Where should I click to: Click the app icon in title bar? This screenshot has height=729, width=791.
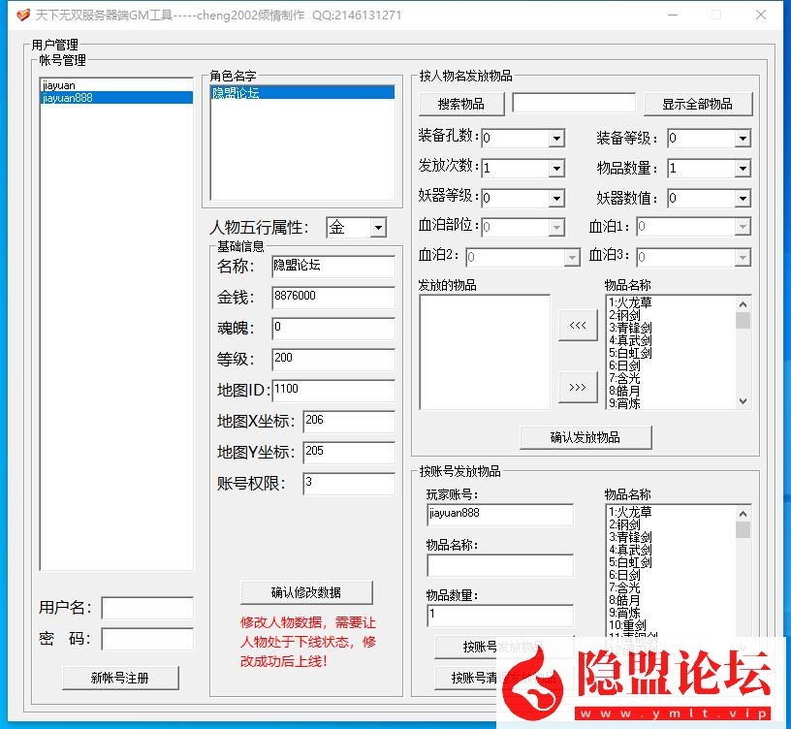tap(24, 16)
